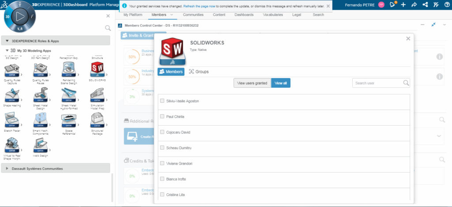Switch to My Platform tab
The height and width of the screenshot is (207, 452).
point(132,15)
